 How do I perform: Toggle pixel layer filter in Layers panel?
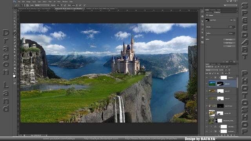click(x=216, y=67)
